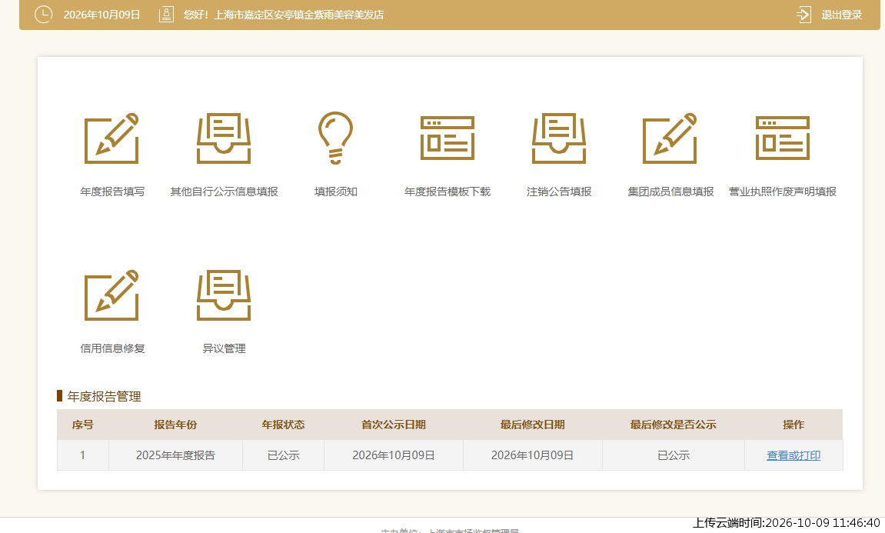This screenshot has height=533, width=885.
Task: Click the logout arrow icon
Action: (803, 15)
